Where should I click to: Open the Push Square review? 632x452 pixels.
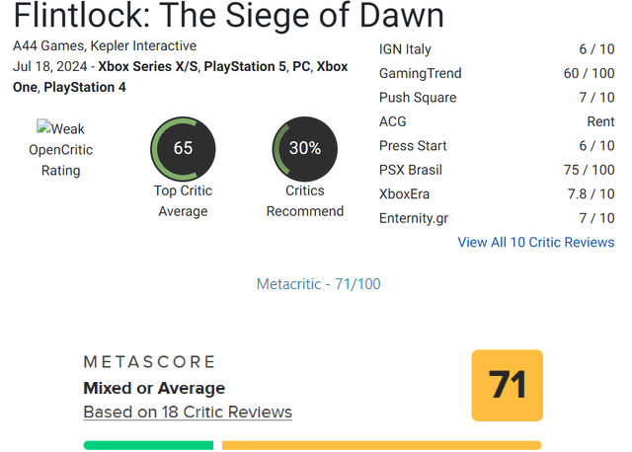497,98
